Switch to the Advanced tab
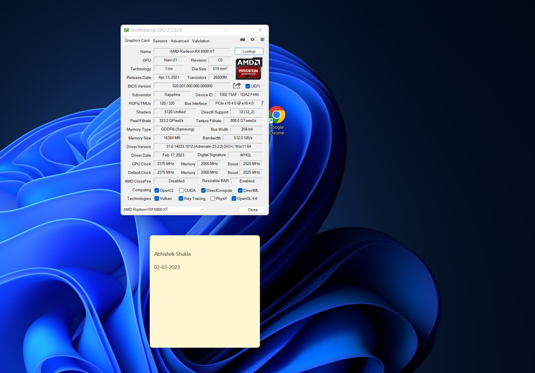 point(180,41)
